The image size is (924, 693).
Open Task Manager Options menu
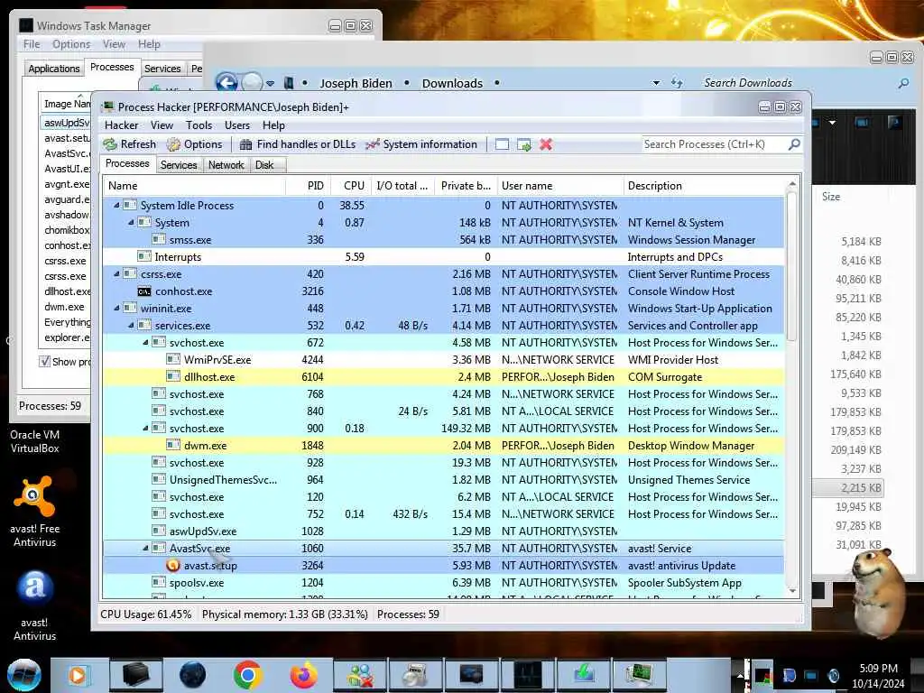pos(71,44)
